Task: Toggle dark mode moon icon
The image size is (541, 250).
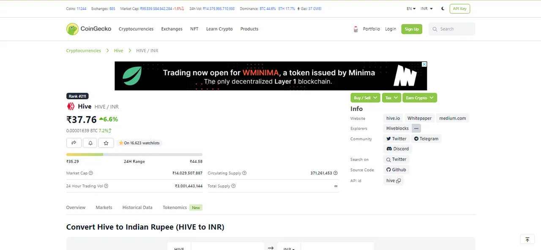Action: [443, 8]
